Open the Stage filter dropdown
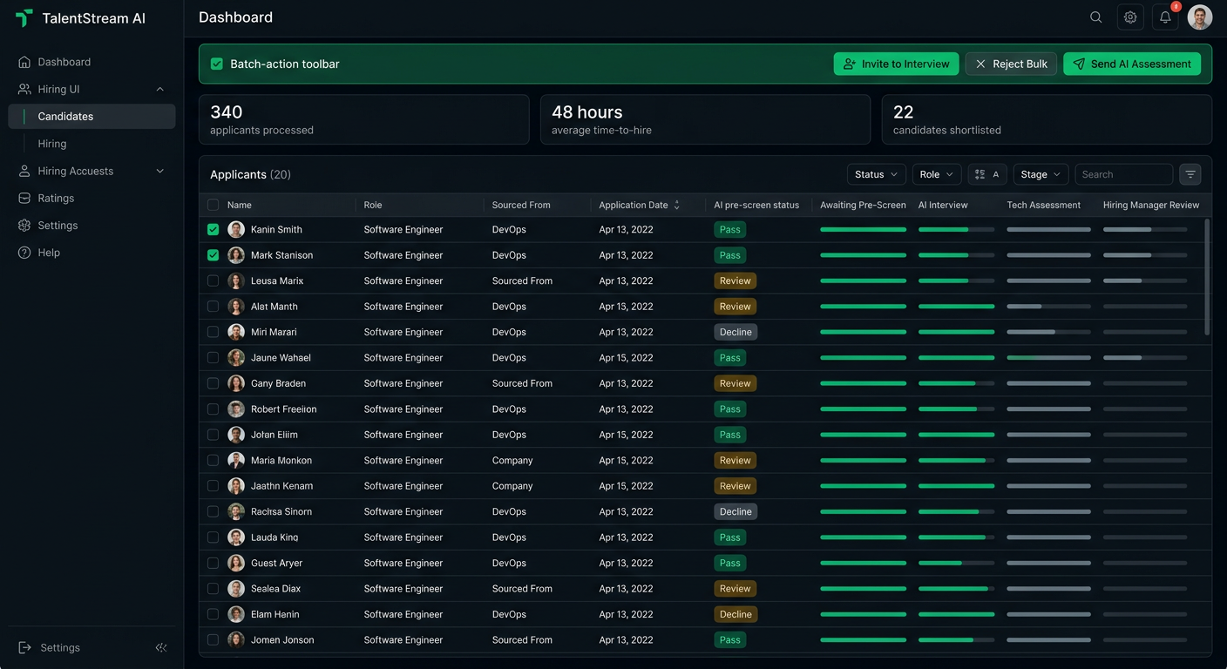This screenshot has height=669, width=1227. pos(1041,174)
